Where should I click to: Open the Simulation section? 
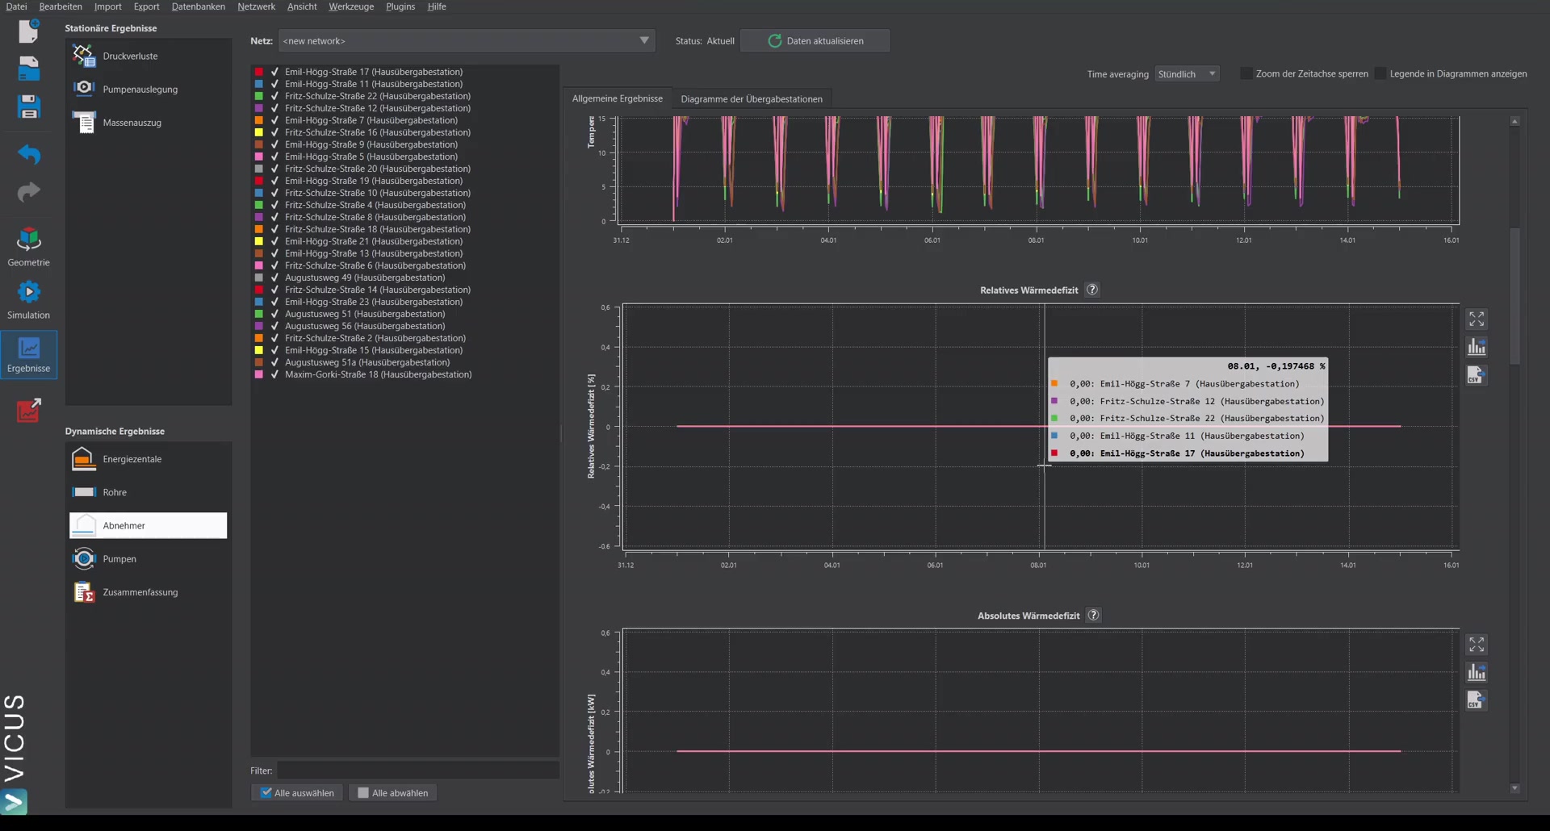[28, 299]
